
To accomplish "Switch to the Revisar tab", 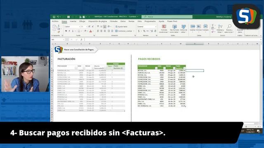I will pyautogui.click(x=132, y=21).
